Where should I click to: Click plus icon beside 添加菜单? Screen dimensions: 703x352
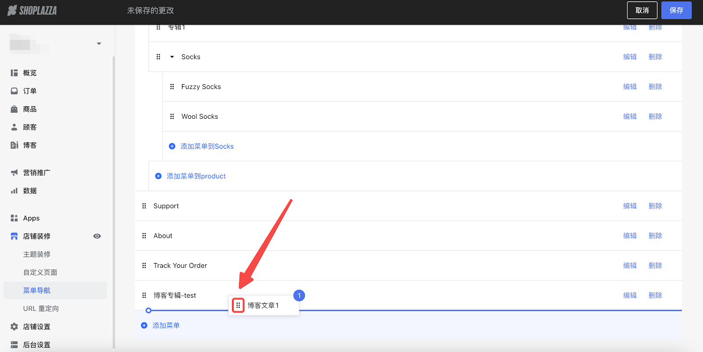point(144,325)
